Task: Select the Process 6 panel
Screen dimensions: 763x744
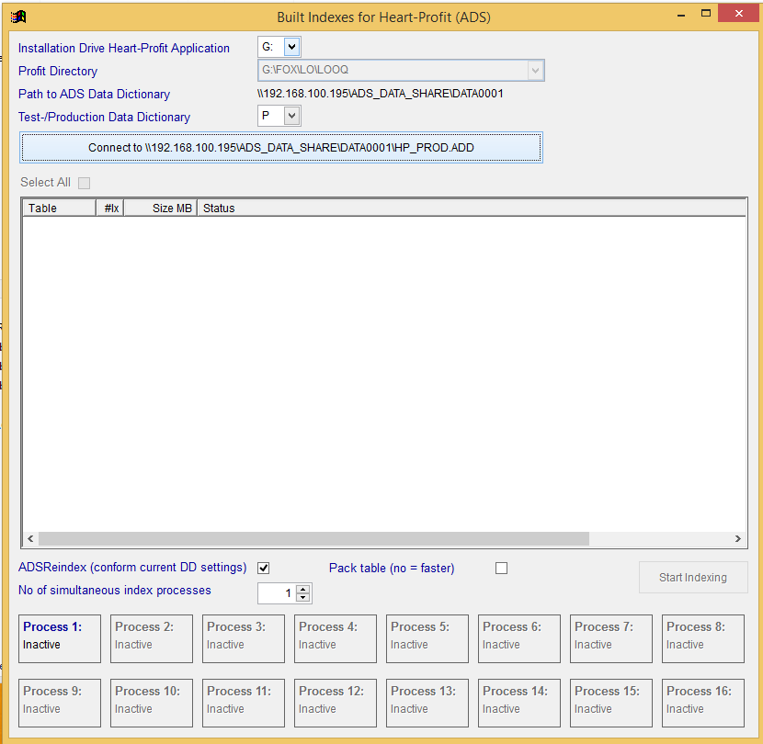Action: click(x=519, y=638)
